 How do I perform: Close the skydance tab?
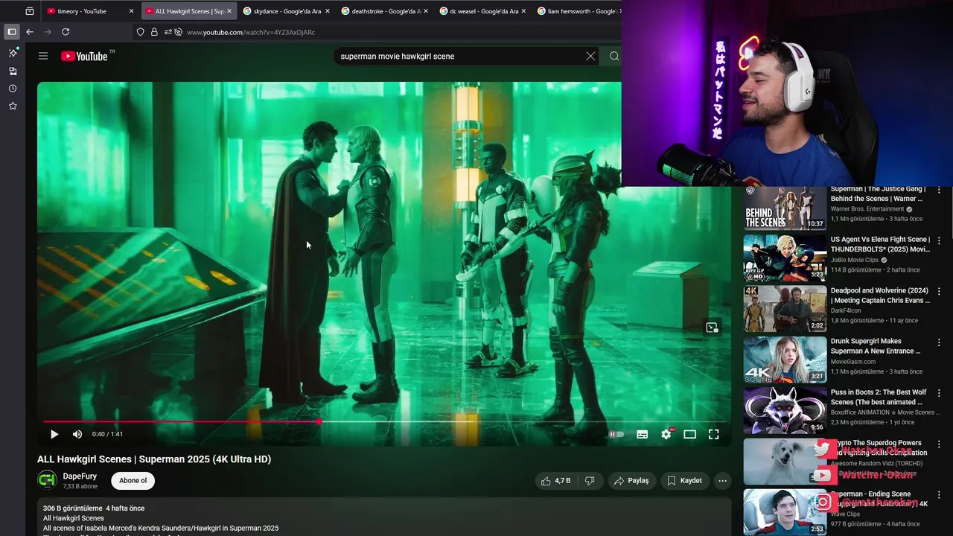pos(328,11)
